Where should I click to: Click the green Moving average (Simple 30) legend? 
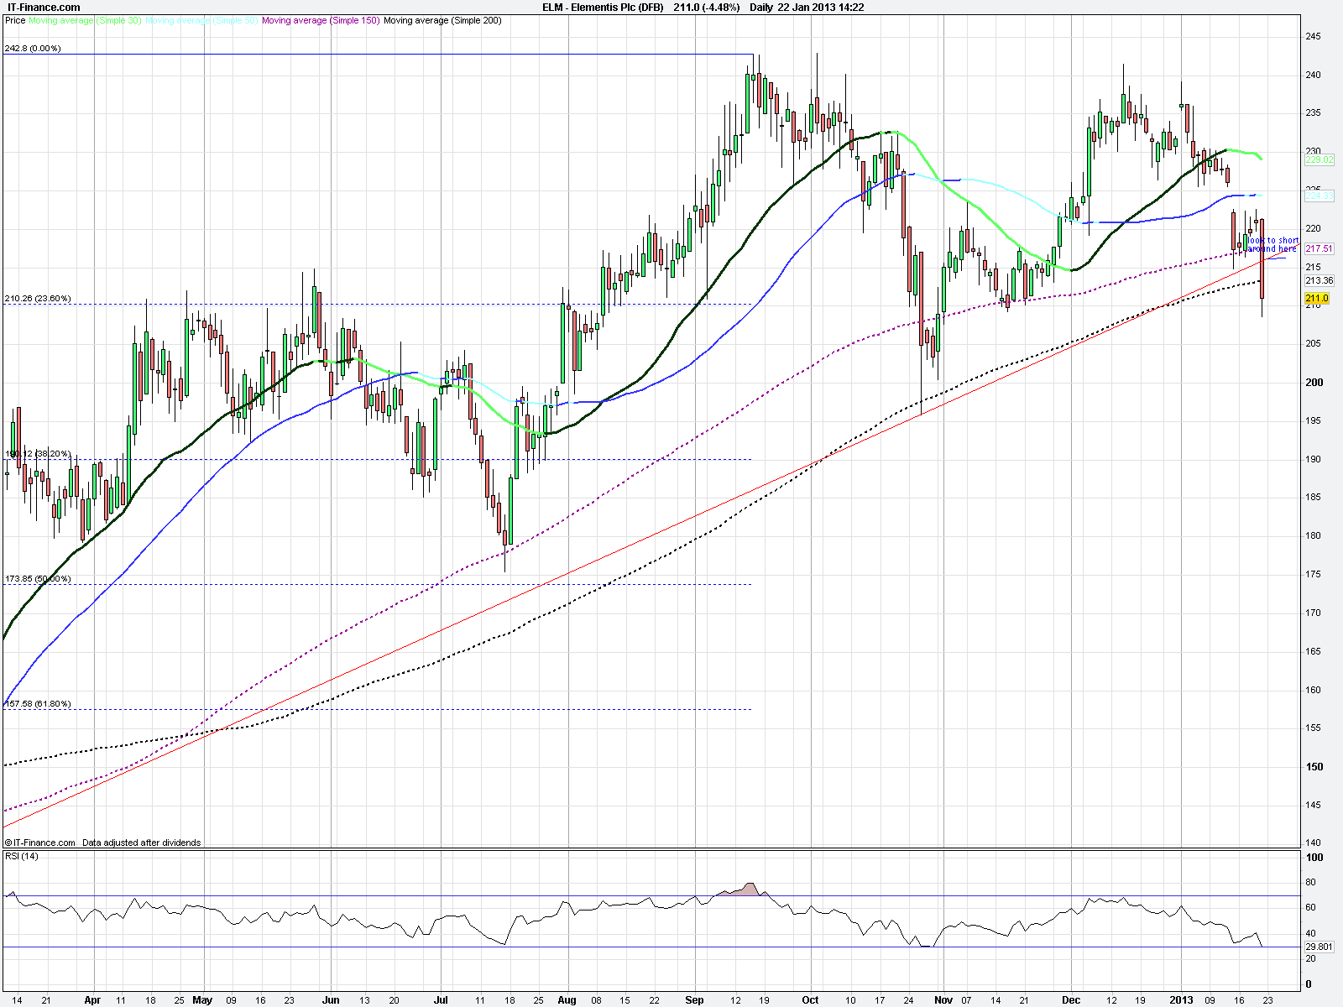click(x=85, y=20)
